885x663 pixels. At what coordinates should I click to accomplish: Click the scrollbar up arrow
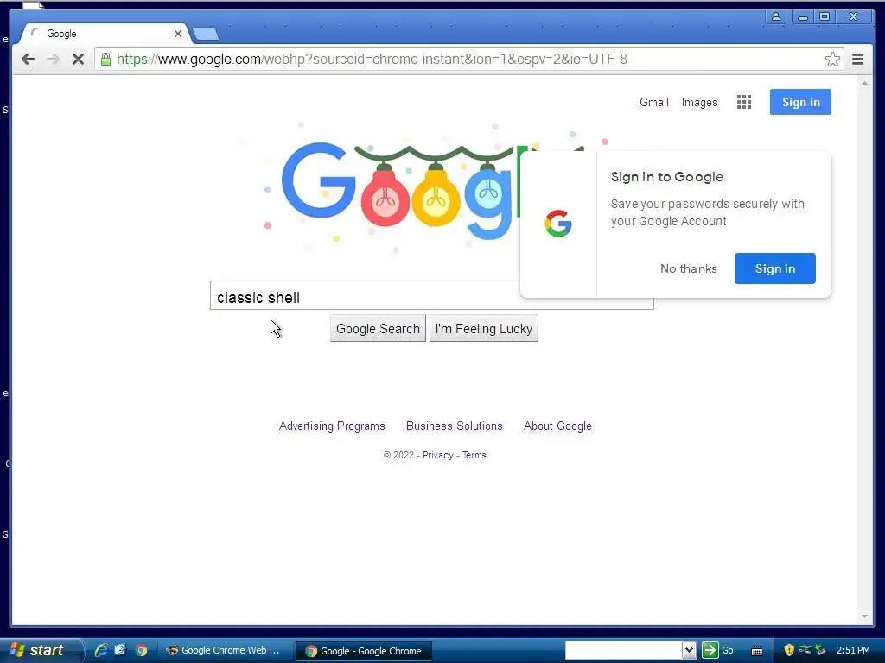[864, 83]
